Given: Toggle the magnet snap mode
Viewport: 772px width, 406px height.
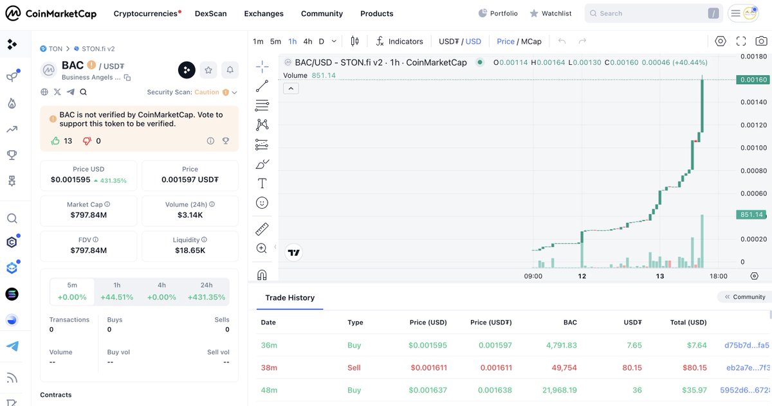Looking at the screenshot, I should (x=262, y=275).
